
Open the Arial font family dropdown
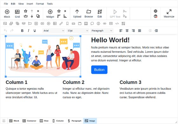click(54, 31)
